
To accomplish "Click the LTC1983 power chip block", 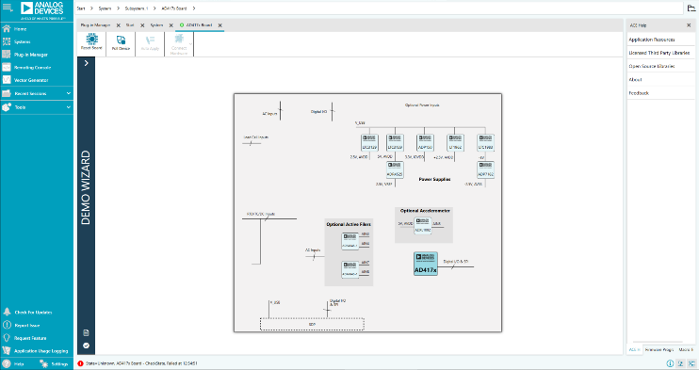I will [485, 142].
